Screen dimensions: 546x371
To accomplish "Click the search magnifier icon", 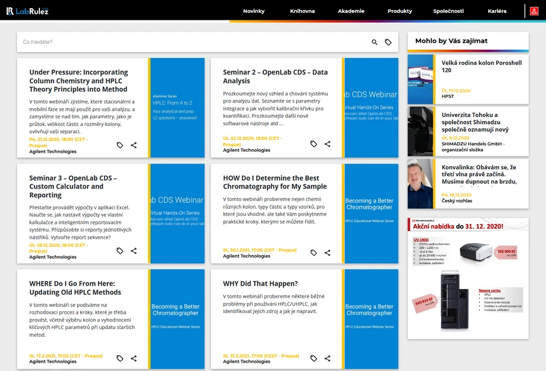I will (x=374, y=42).
